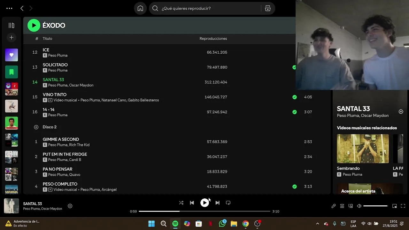Open lyrics microphone icon
The height and width of the screenshot is (230, 409).
[x=334, y=206]
